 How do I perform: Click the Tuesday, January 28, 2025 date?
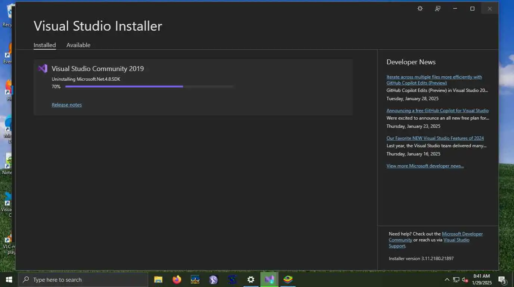pyautogui.click(x=412, y=99)
